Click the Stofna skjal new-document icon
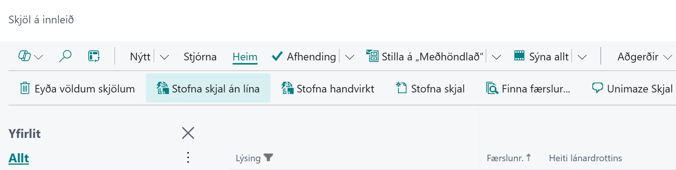 tap(401, 88)
